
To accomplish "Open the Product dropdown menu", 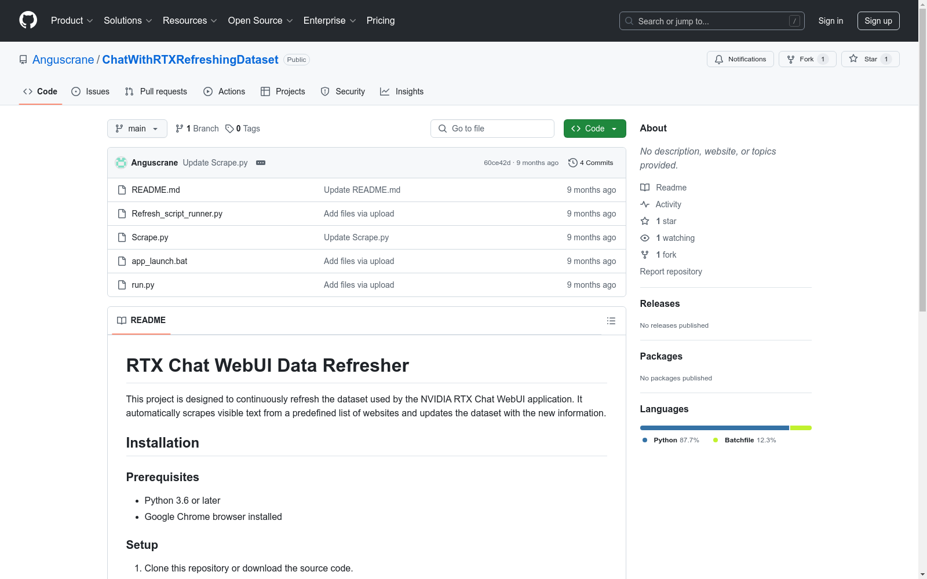I will pyautogui.click(x=72, y=21).
